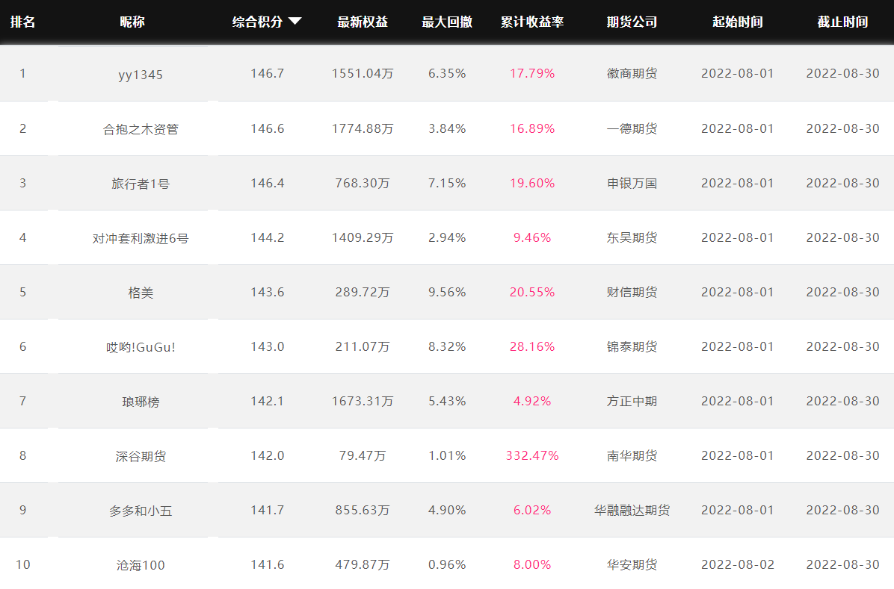Select the equity value 211.07万

click(x=363, y=347)
